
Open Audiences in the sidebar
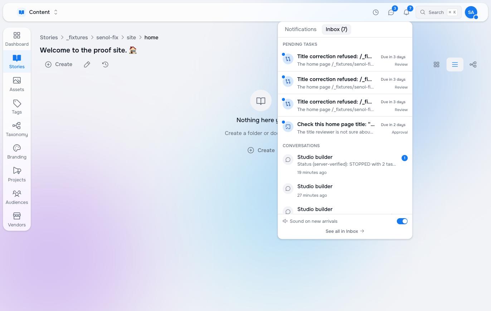click(17, 197)
